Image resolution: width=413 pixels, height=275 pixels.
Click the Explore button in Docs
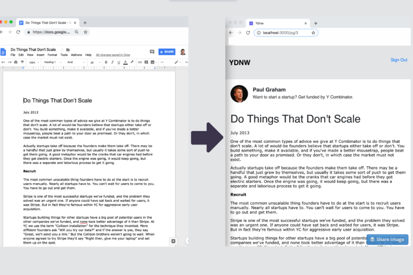(x=173, y=241)
